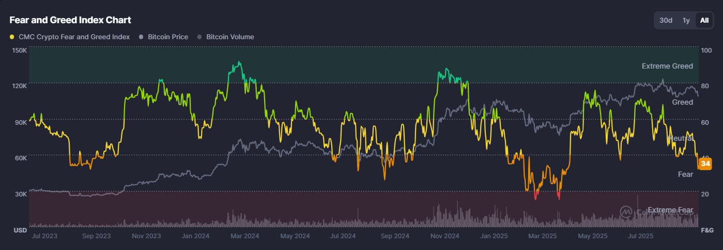The width and height of the screenshot is (723, 250).
Task: Click the Nov 2024 date axis label
Action: 444,236
